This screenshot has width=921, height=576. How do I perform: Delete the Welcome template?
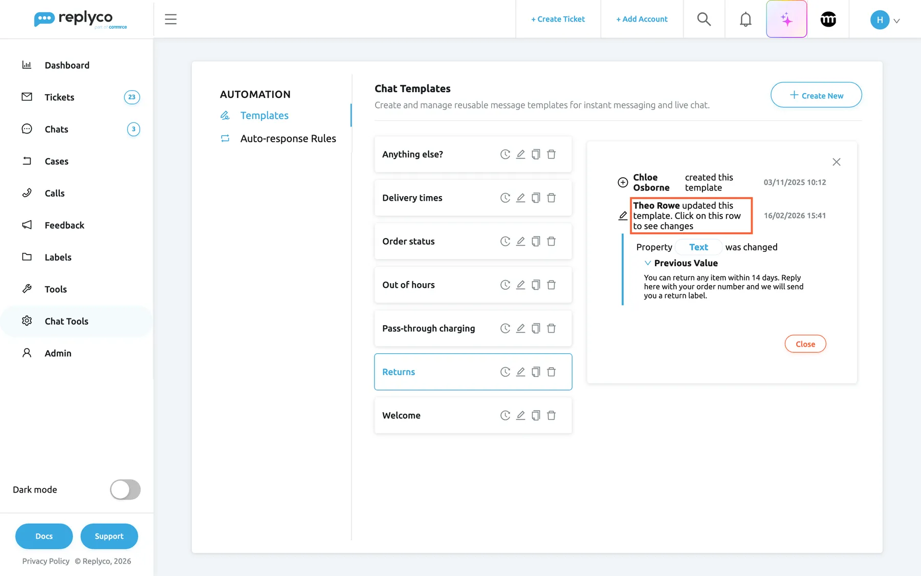(x=551, y=415)
